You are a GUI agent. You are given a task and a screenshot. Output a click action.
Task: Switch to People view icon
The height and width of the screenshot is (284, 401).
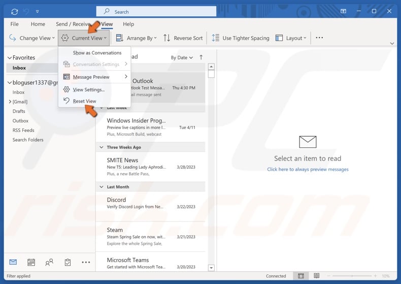[x=49, y=262]
